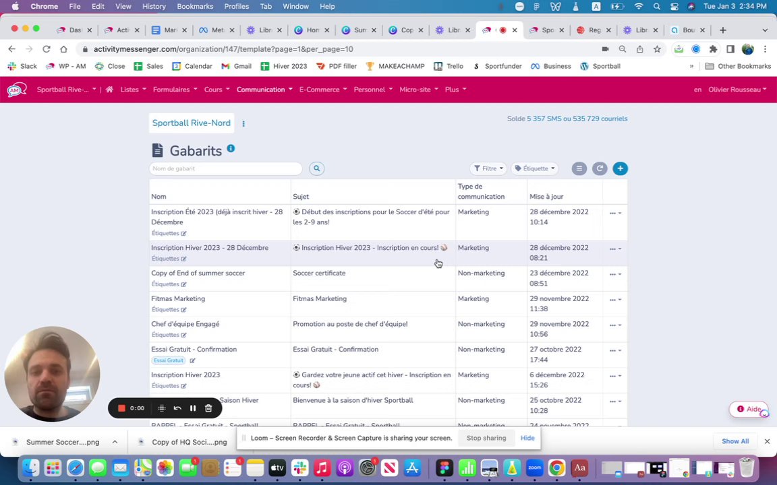777x485 pixels.
Task: Click the search magnifier button next to Nom de gabarit
Action: tap(316, 169)
